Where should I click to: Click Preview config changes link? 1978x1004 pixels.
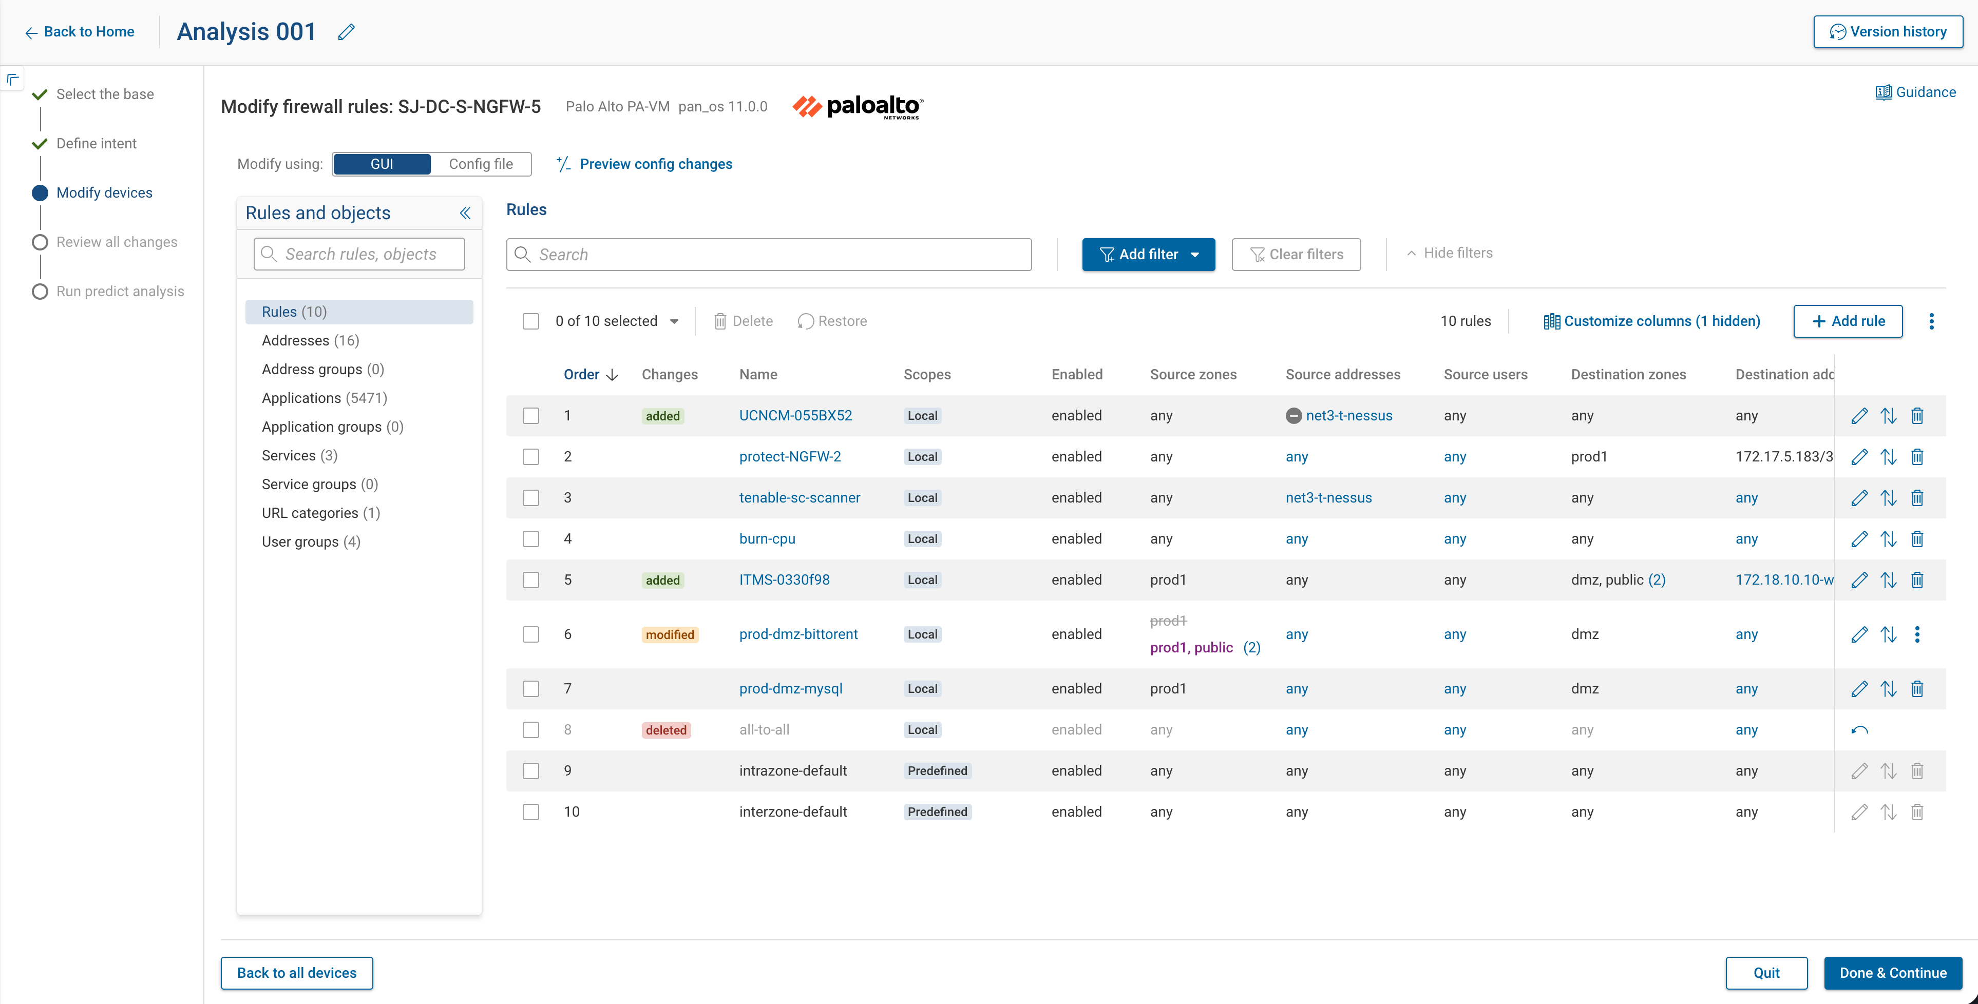click(643, 164)
